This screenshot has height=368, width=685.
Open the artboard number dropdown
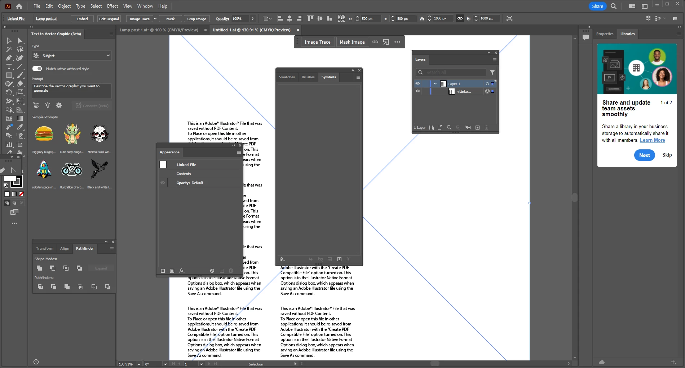click(x=201, y=364)
